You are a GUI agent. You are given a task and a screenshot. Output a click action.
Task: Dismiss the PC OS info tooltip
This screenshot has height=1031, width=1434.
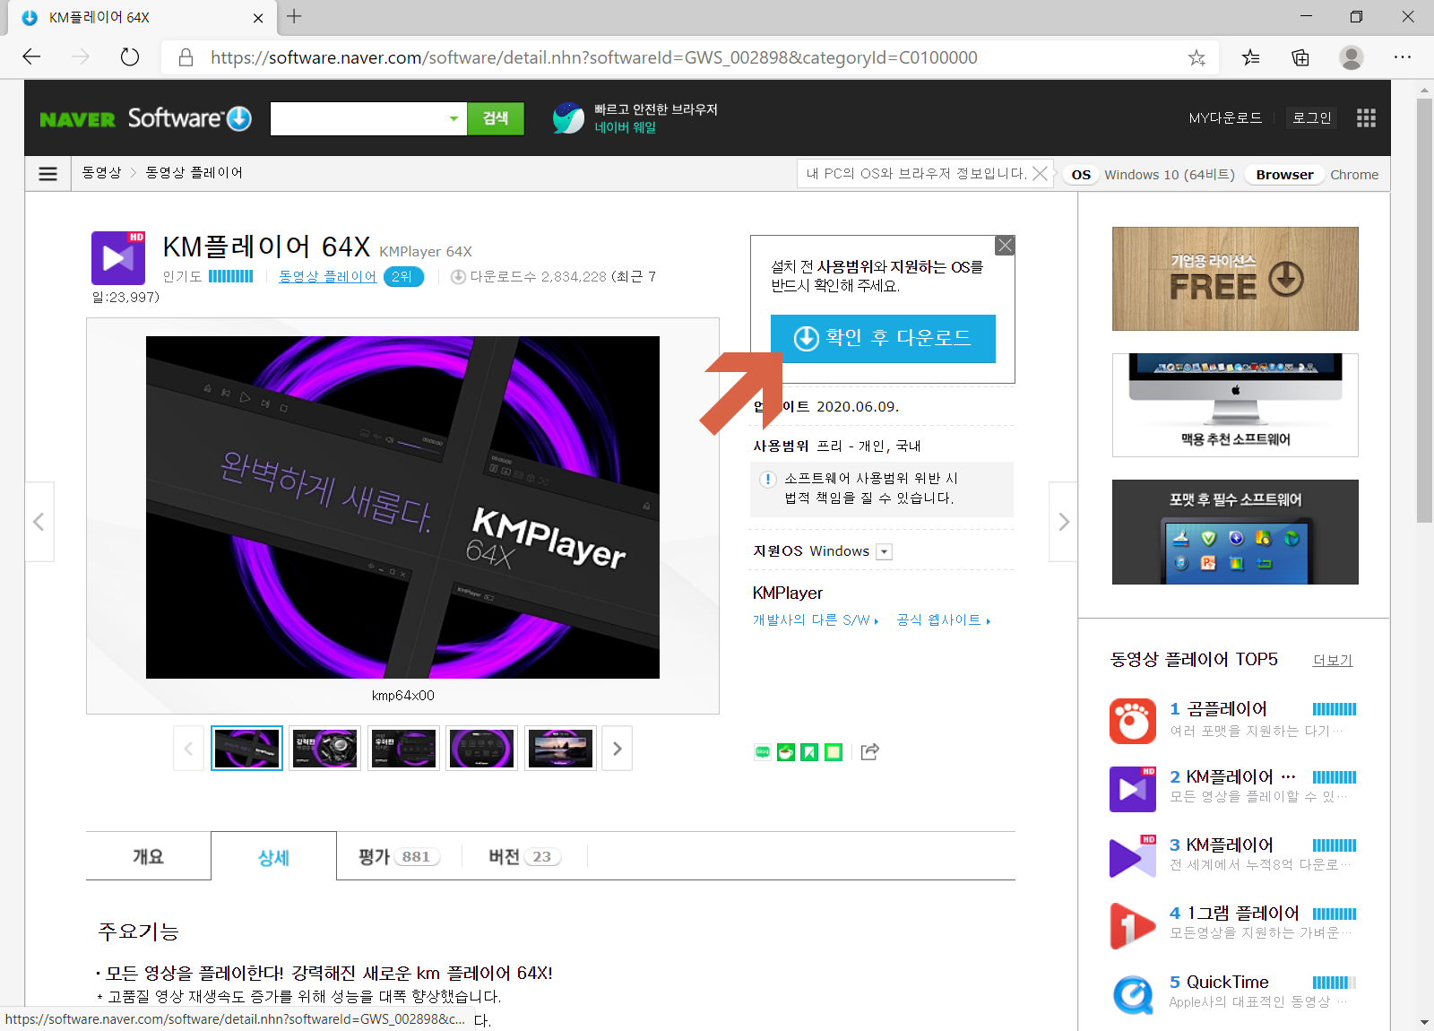(x=1040, y=174)
